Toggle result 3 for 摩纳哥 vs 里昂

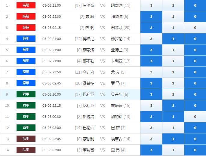[x=151, y=150]
